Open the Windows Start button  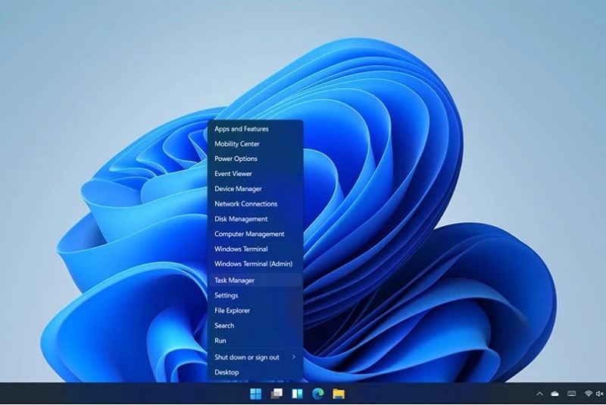pos(255,394)
